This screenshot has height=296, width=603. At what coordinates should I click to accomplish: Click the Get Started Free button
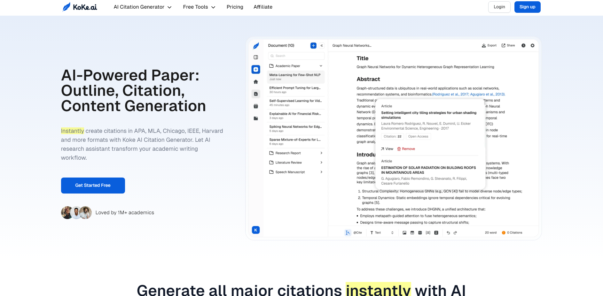(93, 186)
